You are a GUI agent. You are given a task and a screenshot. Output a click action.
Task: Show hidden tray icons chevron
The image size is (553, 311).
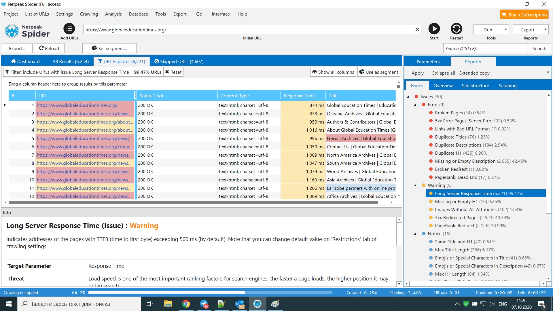pyautogui.click(x=457, y=304)
